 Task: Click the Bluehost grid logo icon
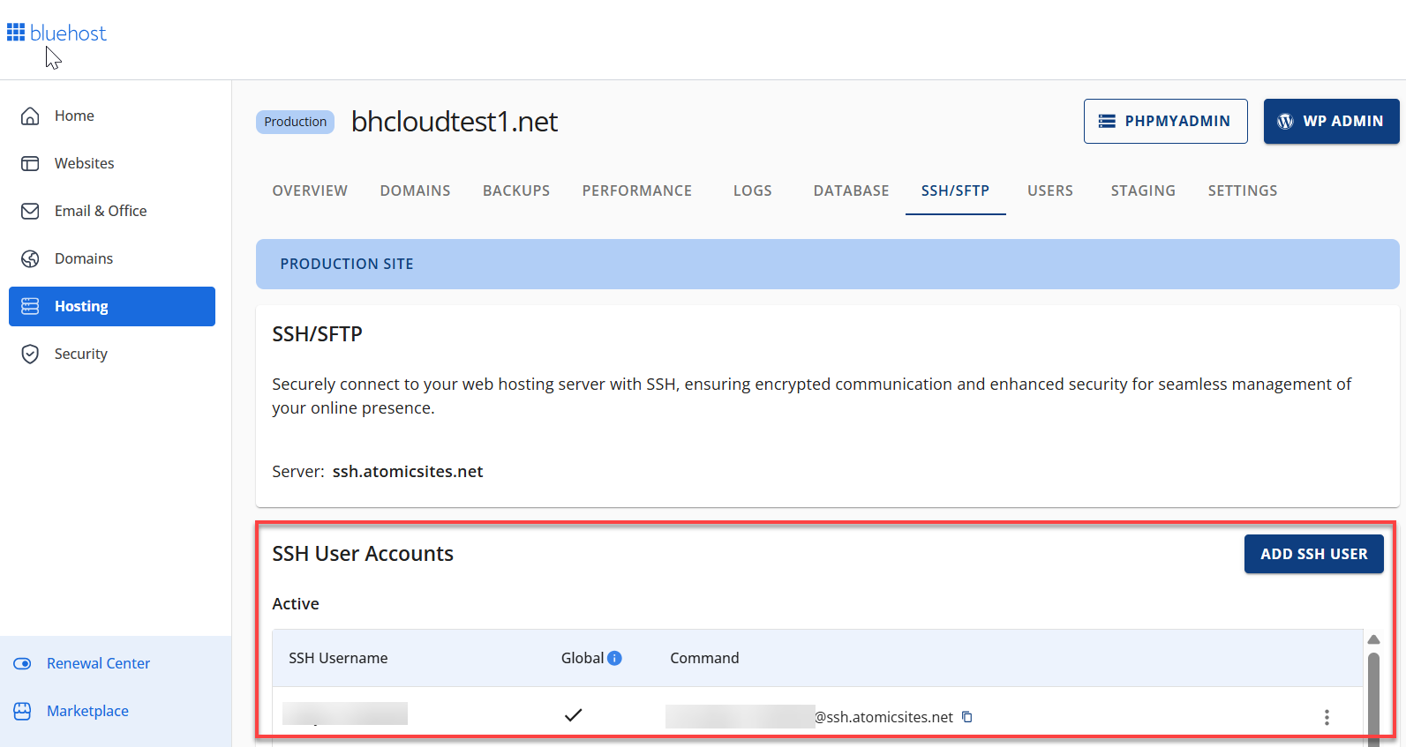click(x=16, y=33)
